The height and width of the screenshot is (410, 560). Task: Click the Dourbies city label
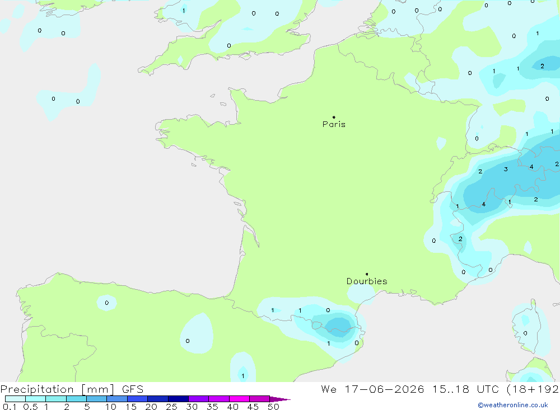pyautogui.click(x=367, y=281)
